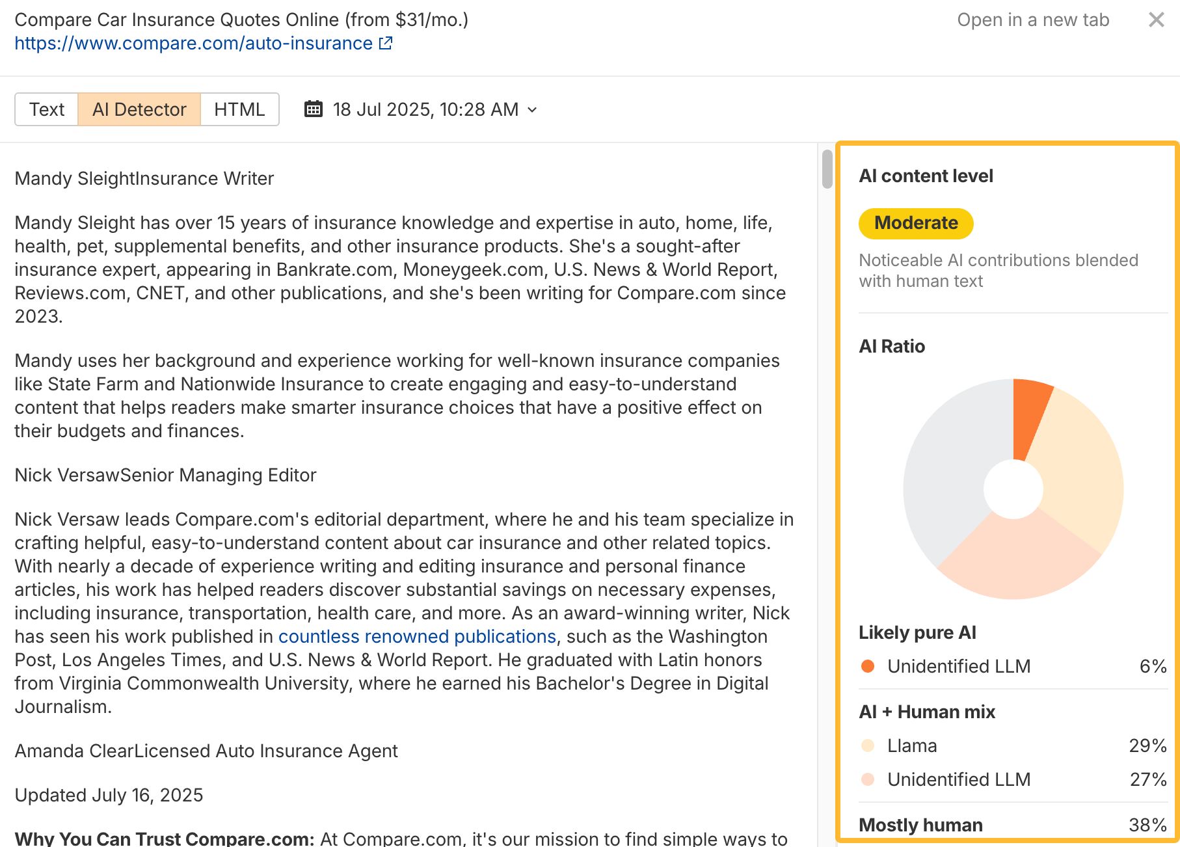Follow the countless renowned publications link
This screenshot has height=847, width=1180.
(x=417, y=636)
